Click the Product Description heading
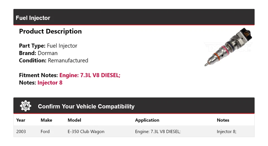The width and height of the screenshot is (268, 146). click(x=50, y=31)
